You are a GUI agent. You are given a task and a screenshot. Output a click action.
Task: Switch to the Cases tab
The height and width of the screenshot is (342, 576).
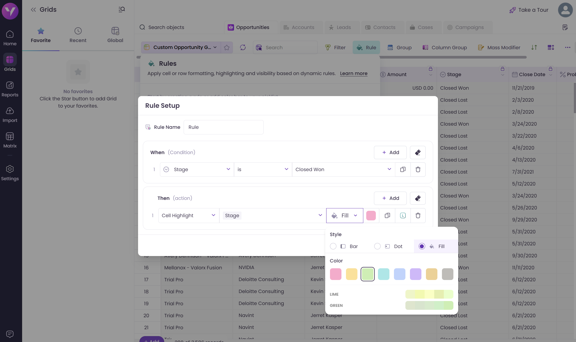point(424,27)
